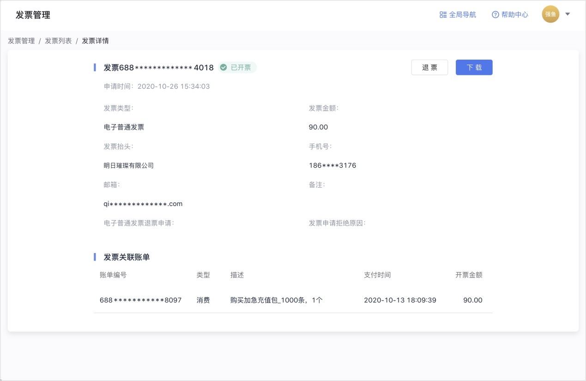Open the 全局导航 text link
Screen dimensions: 586x381
pos(462,15)
